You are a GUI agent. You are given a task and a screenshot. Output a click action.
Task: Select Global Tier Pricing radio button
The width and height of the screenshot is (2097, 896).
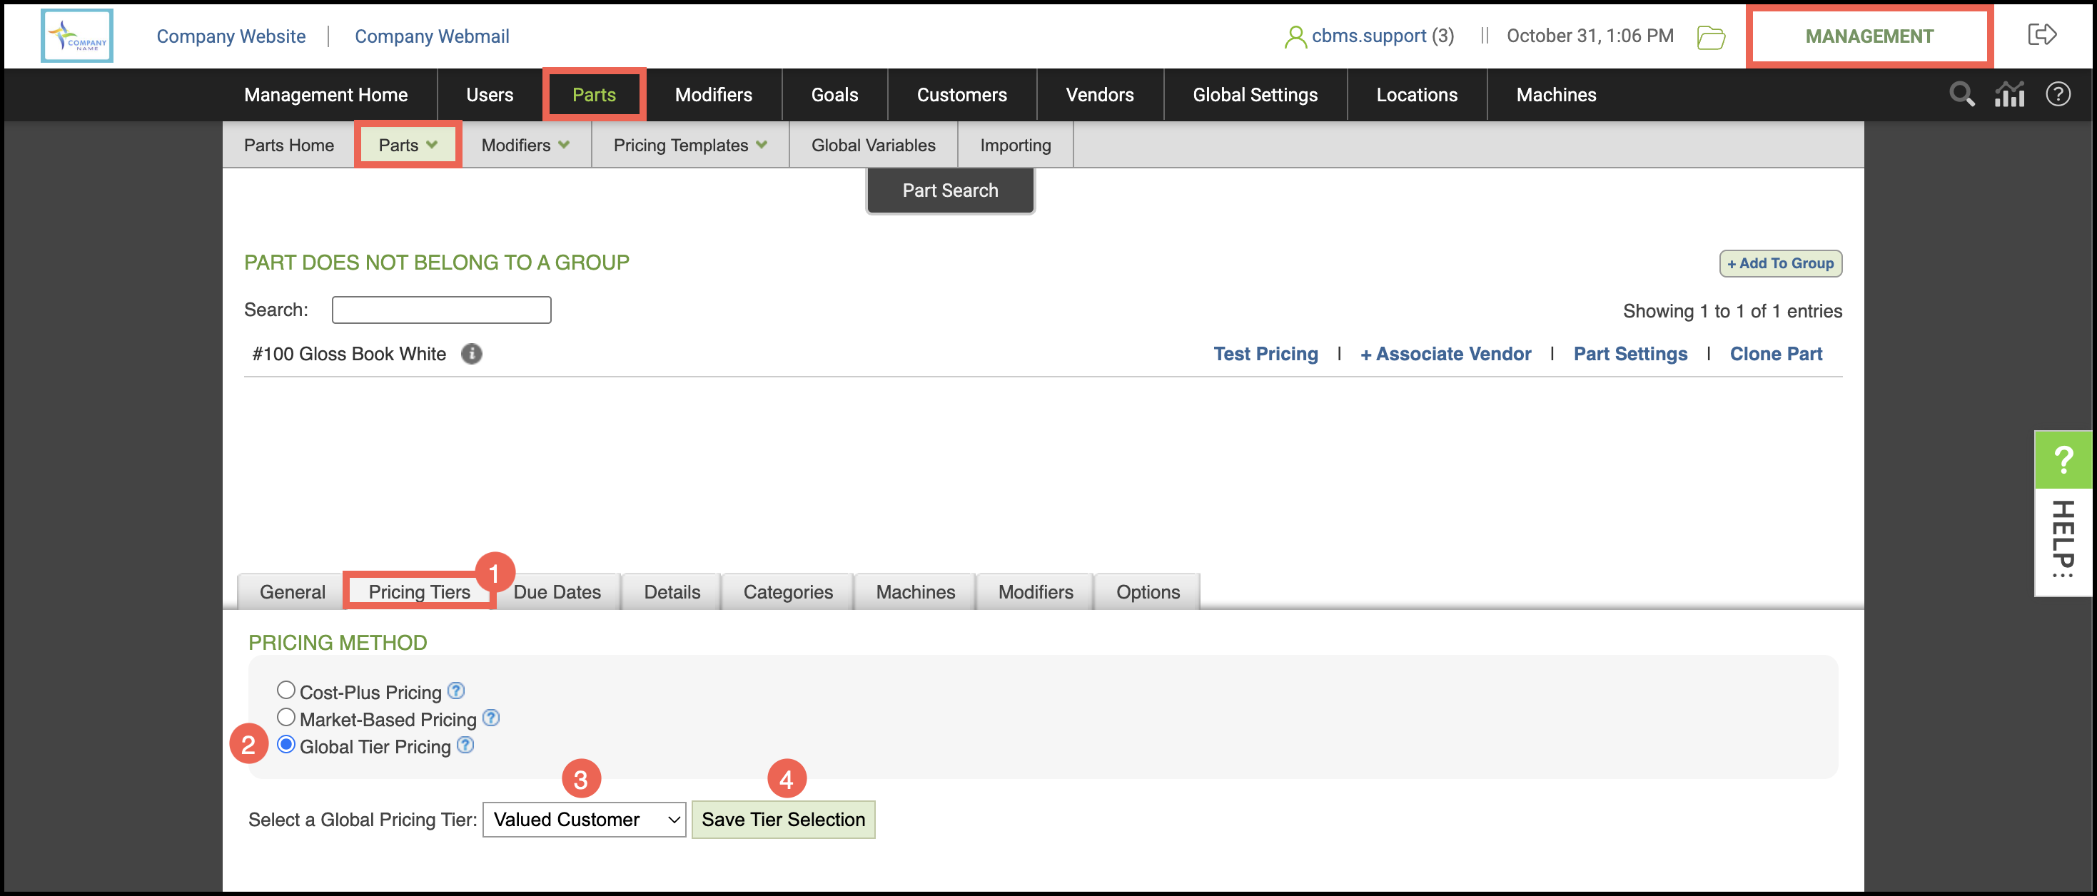coord(286,745)
